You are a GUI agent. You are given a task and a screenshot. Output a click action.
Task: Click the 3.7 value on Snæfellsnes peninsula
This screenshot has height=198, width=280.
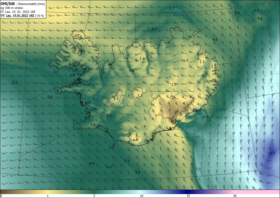[x=59, y=92]
